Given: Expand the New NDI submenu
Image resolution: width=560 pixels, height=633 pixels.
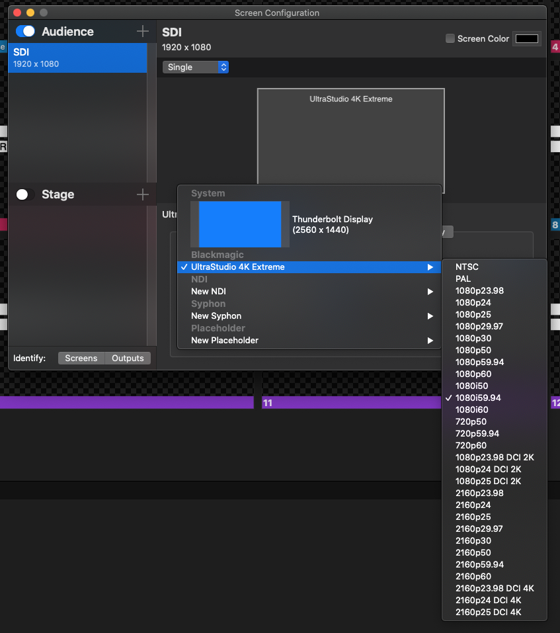Looking at the screenshot, I should (309, 292).
